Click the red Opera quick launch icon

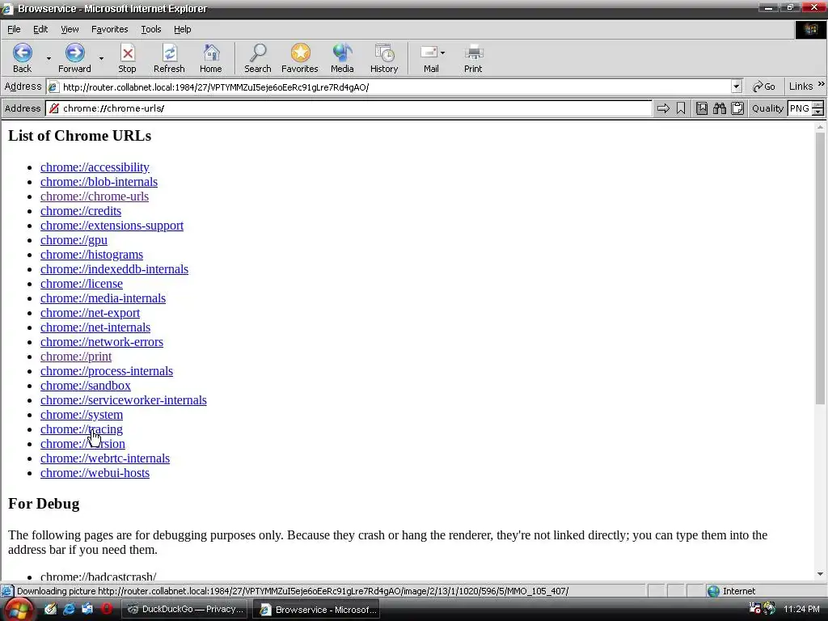tap(107, 609)
